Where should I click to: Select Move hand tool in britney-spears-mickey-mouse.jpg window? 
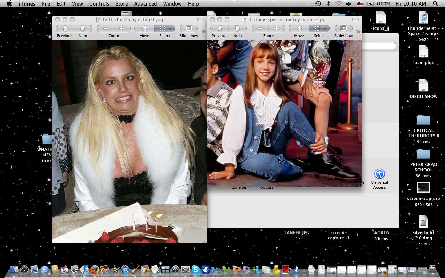[x=299, y=28]
